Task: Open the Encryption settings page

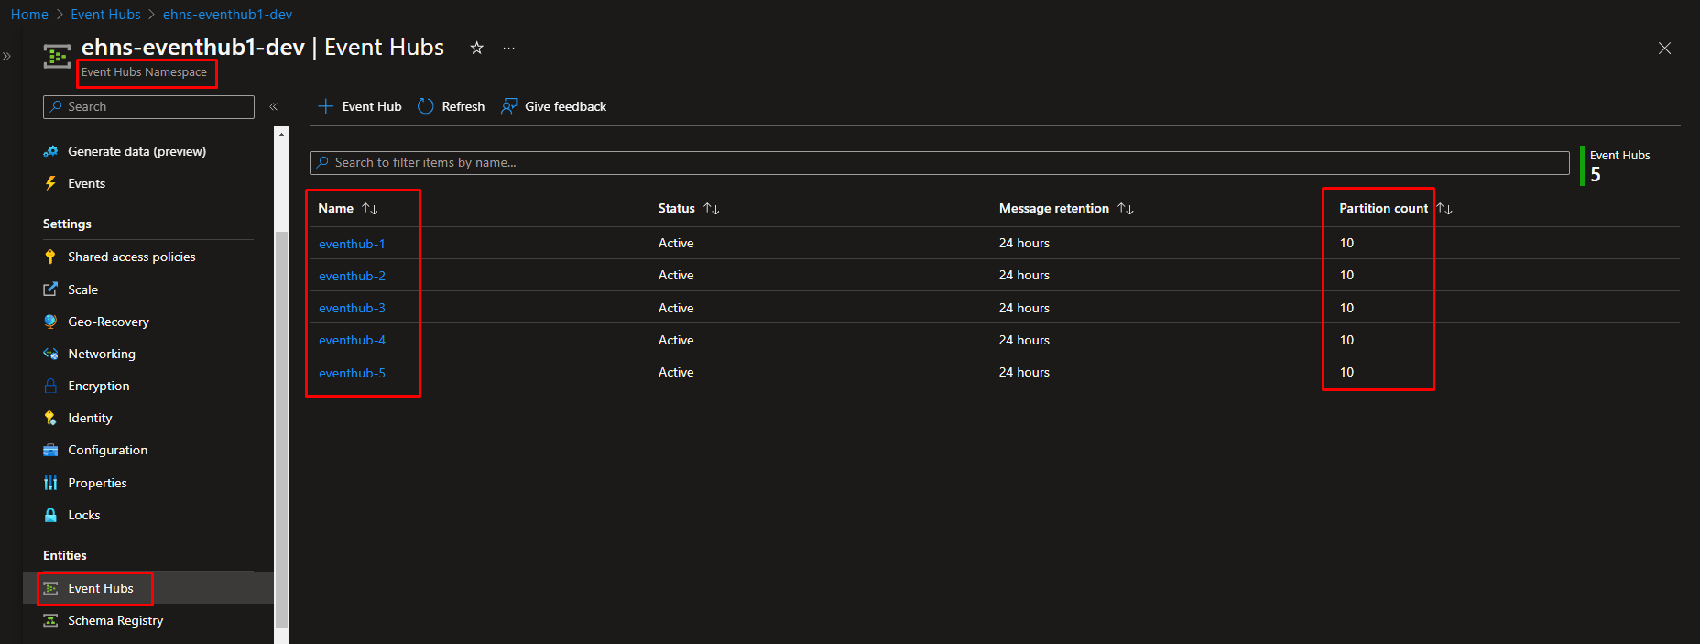Action: [x=98, y=386]
